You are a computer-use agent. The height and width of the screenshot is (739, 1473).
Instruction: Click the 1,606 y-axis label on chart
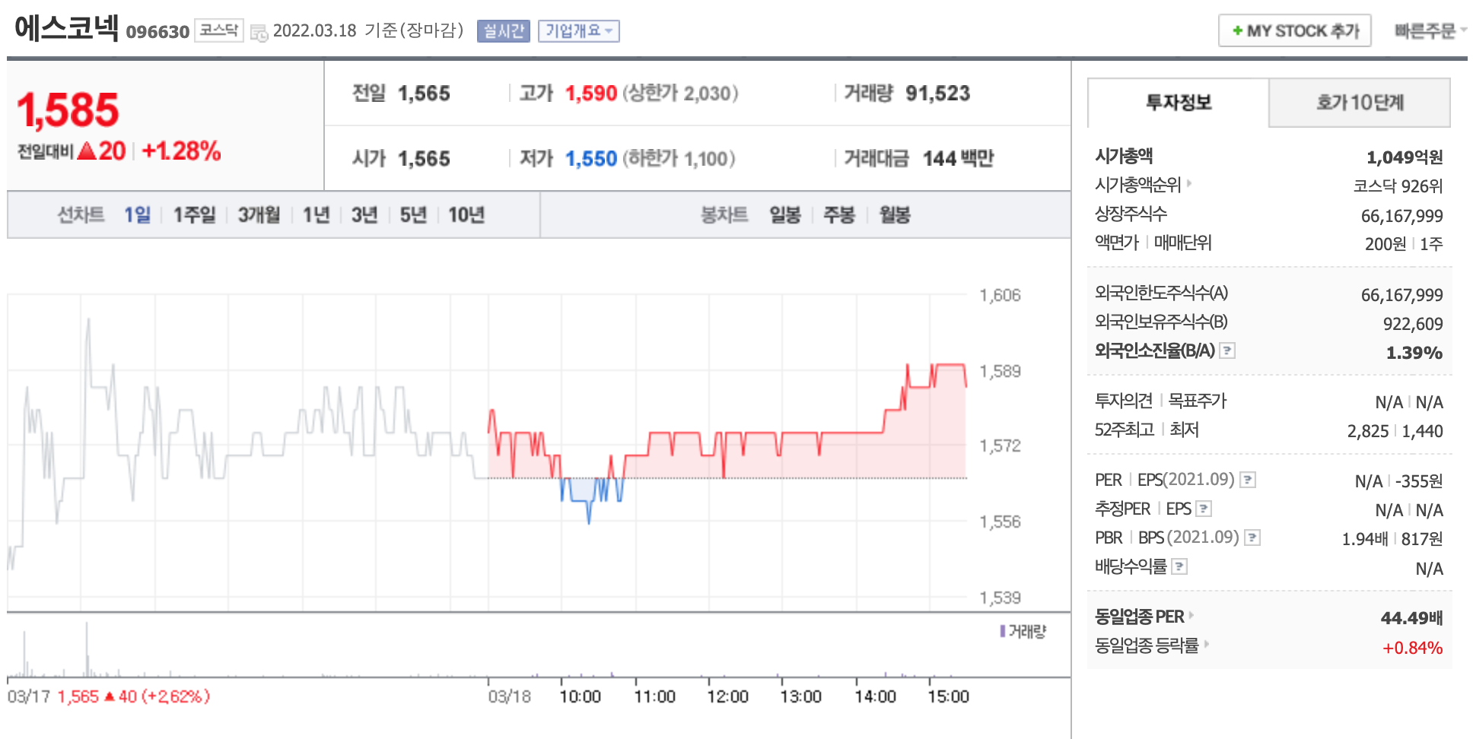coord(1000,295)
